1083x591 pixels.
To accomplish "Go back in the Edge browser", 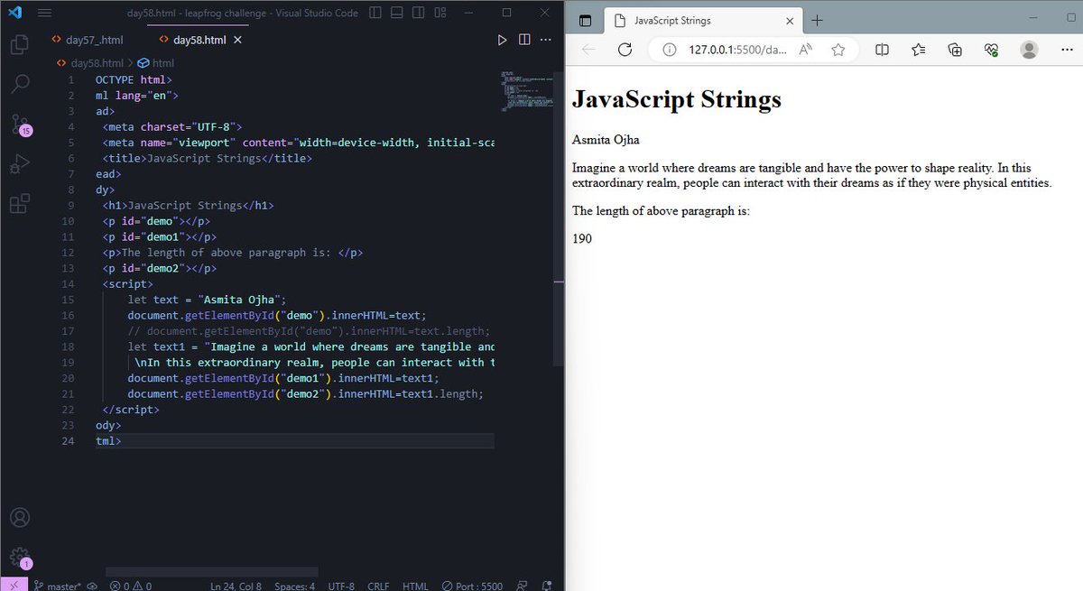I will [588, 50].
